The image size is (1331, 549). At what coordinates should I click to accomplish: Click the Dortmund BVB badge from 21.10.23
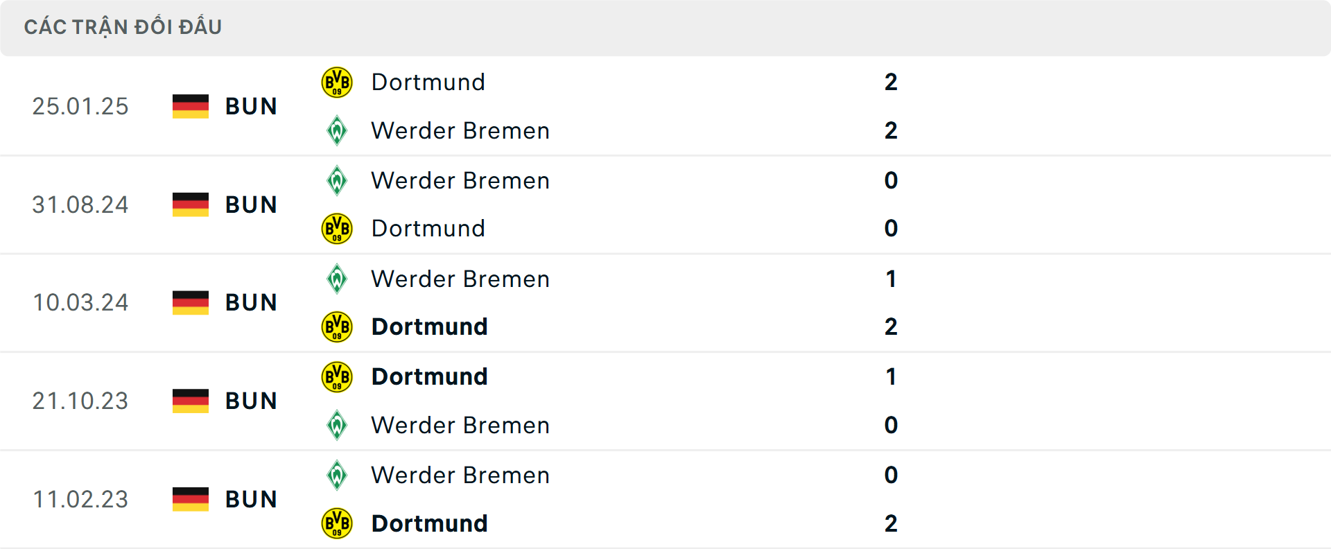click(x=337, y=376)
